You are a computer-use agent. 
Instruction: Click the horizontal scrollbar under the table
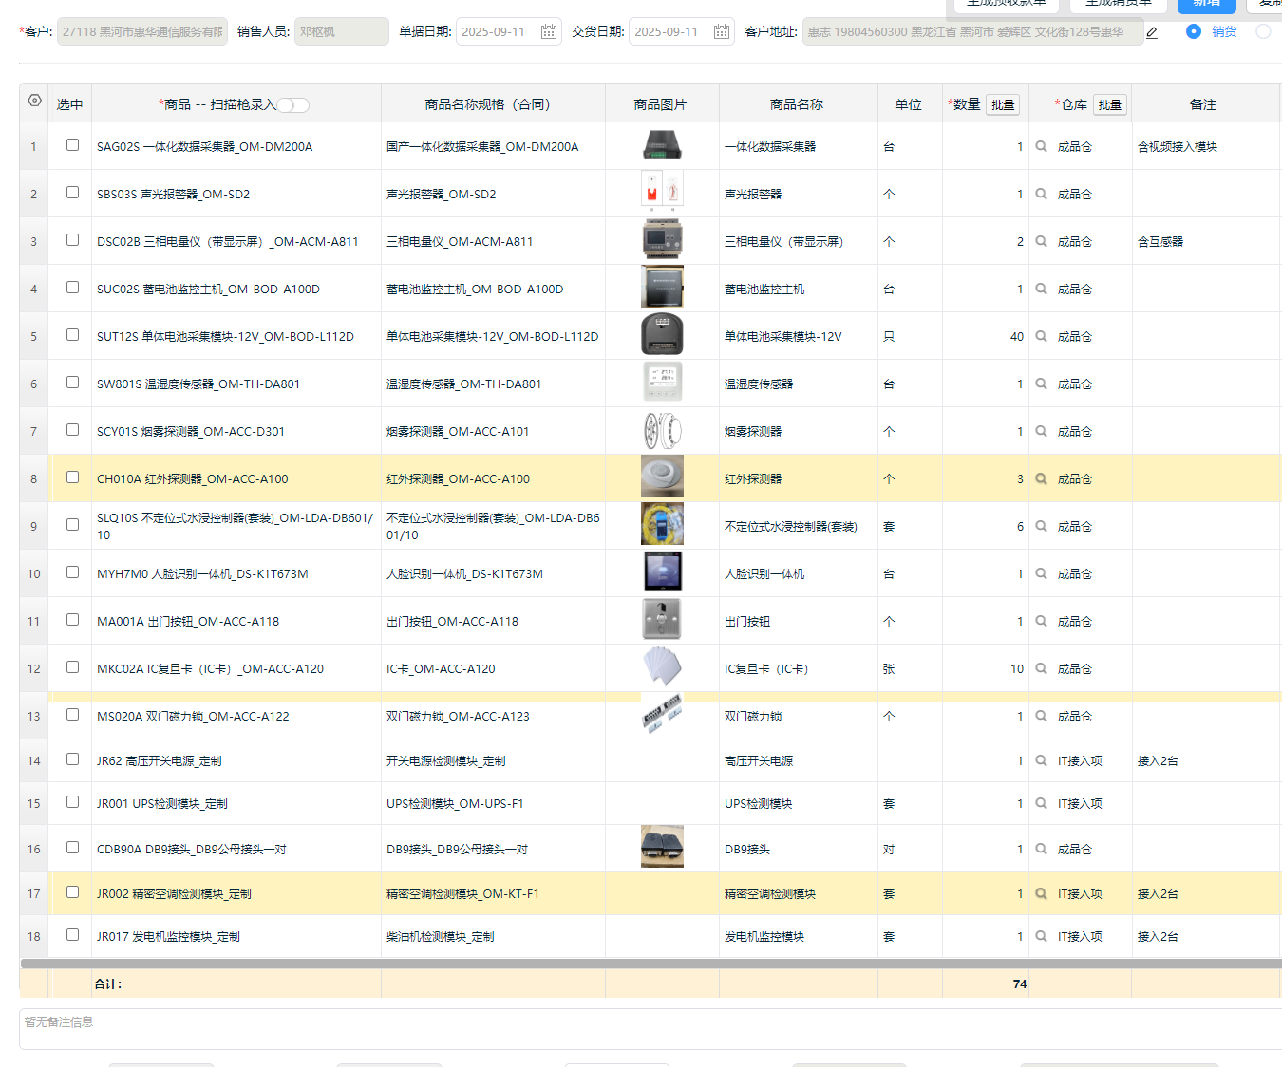[x=650, y=964]
